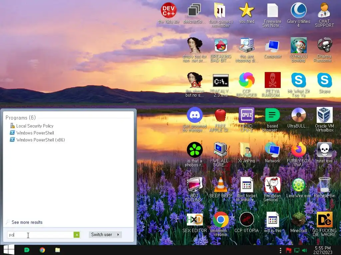The height and width of the screenshot is (255, 341).
Task: Open the CCP UTOPIA icon
Action: point(247,220)
